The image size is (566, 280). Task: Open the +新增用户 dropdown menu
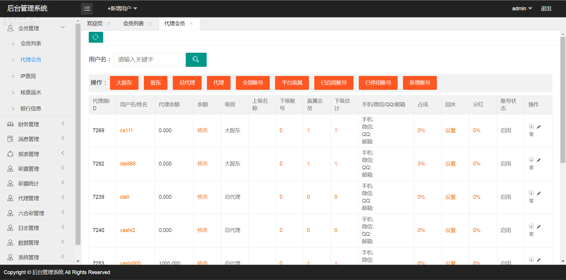(x=122, y=9)
